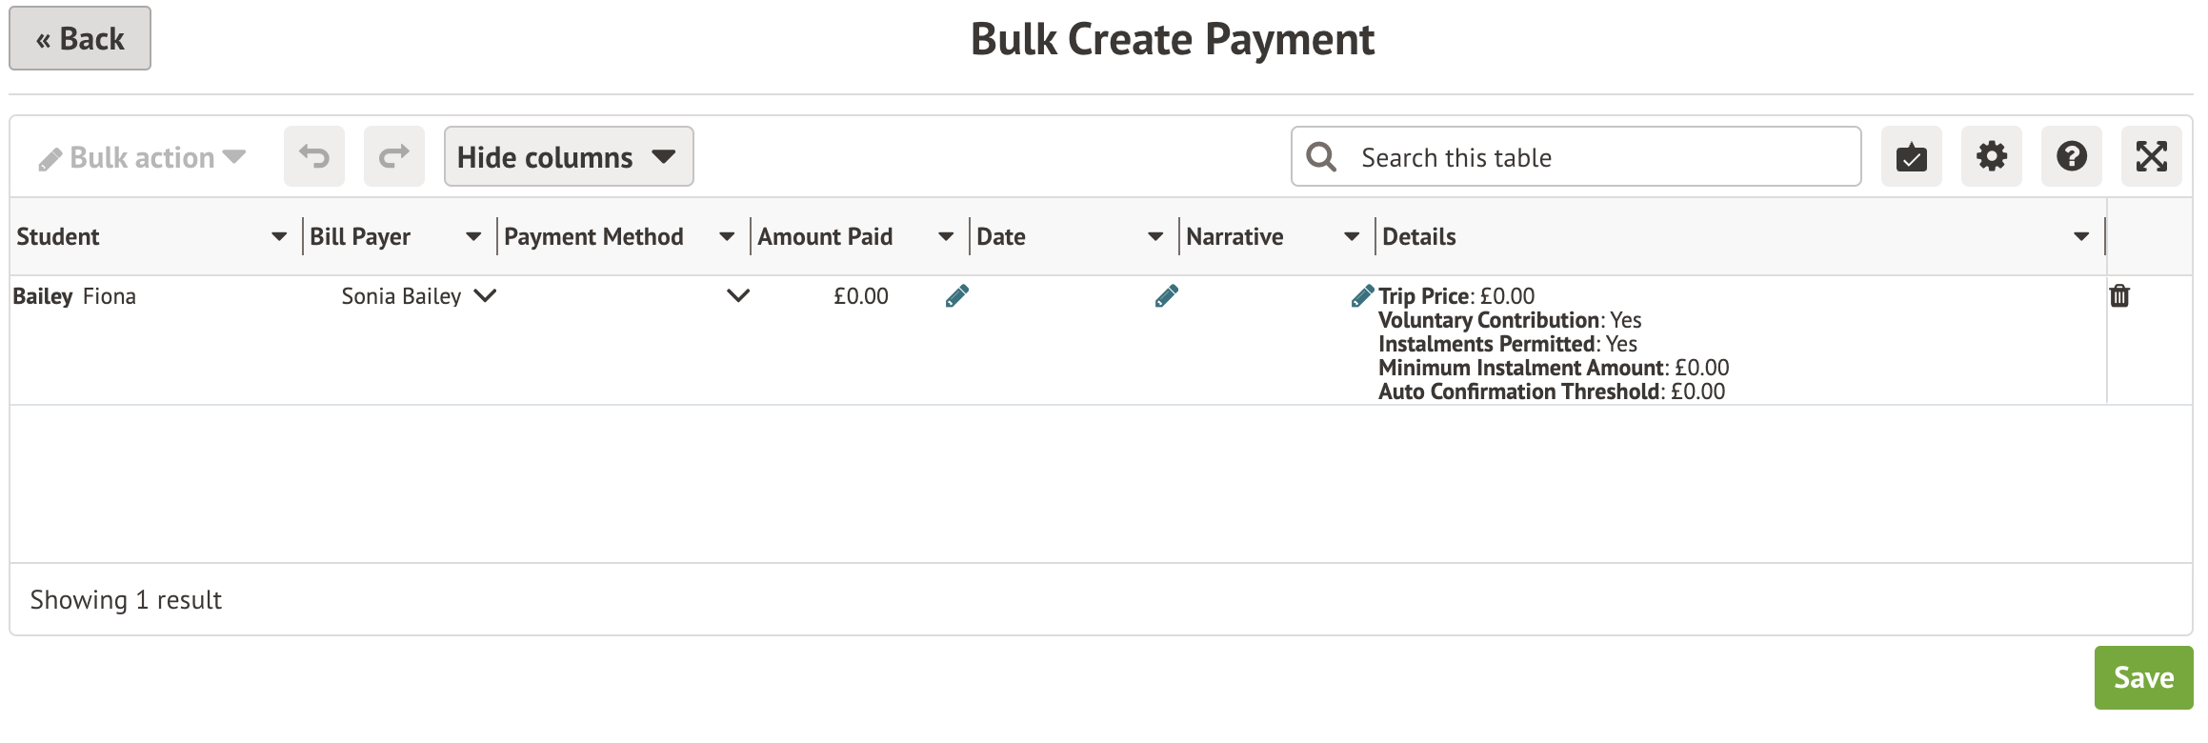Delete Fiona Bailey's row with trash icon
2208x743 pixels.
pos(2119,296)
